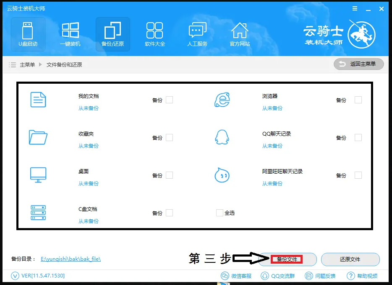The height and width of the screenshot is (285, 392).
Task: Click the C盘文档 disk icon
Action: pos(38,213)
